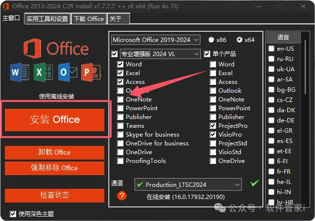
Task: Click the PowerPoint app icon under the Office logo
Action: coord(91,72)
